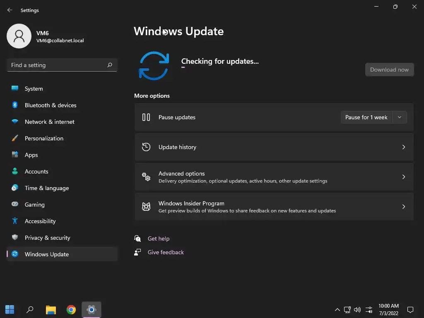The width and height of the screenshot is (424, 318).
Task: Click the Get help link
Action: tap(159, 238)
